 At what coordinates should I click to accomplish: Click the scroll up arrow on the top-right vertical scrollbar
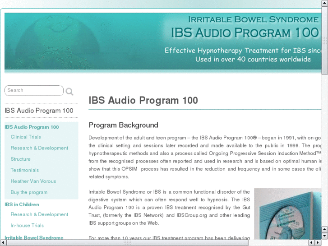click(x=324, y=3)
